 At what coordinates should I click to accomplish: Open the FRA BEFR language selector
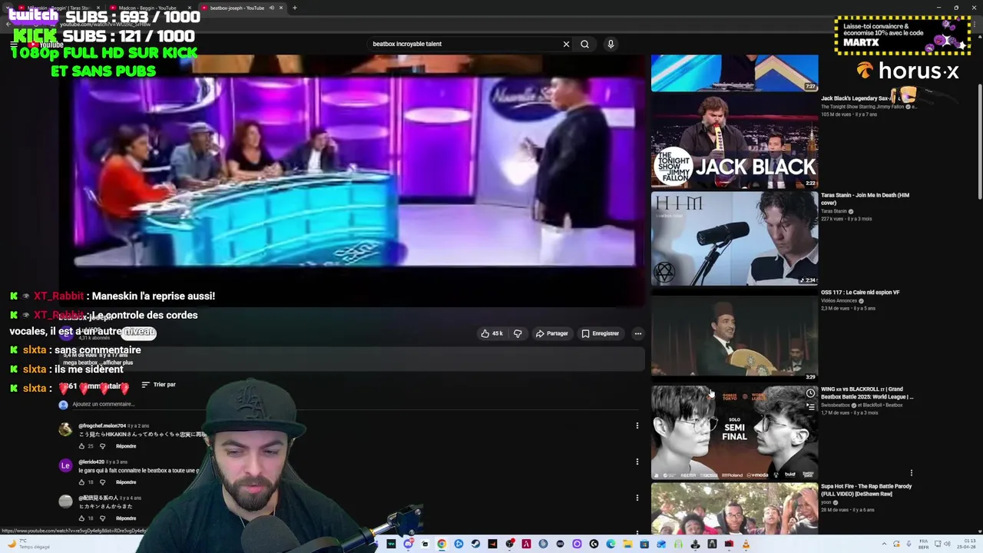(923, 544)
